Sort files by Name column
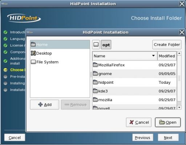Screen dimensions: 186x145 (125, 56)
